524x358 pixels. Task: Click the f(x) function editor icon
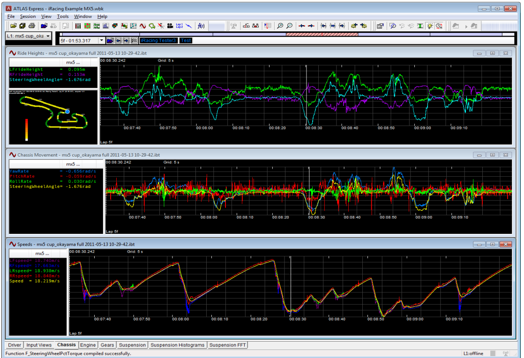[201, 26]
